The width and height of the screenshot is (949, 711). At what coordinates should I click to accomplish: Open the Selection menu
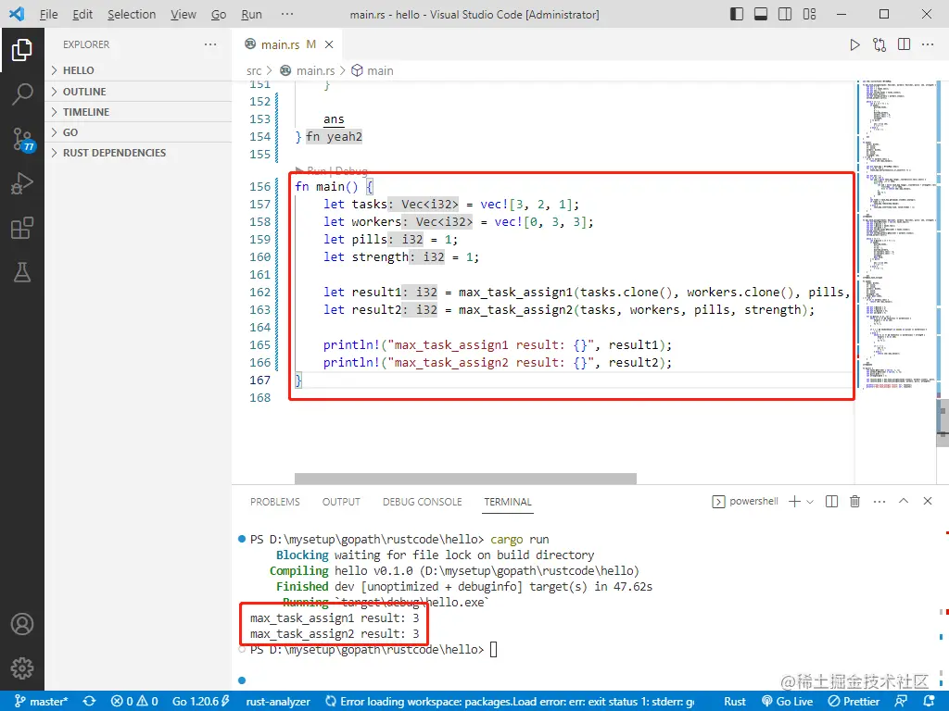coord(132,14)
